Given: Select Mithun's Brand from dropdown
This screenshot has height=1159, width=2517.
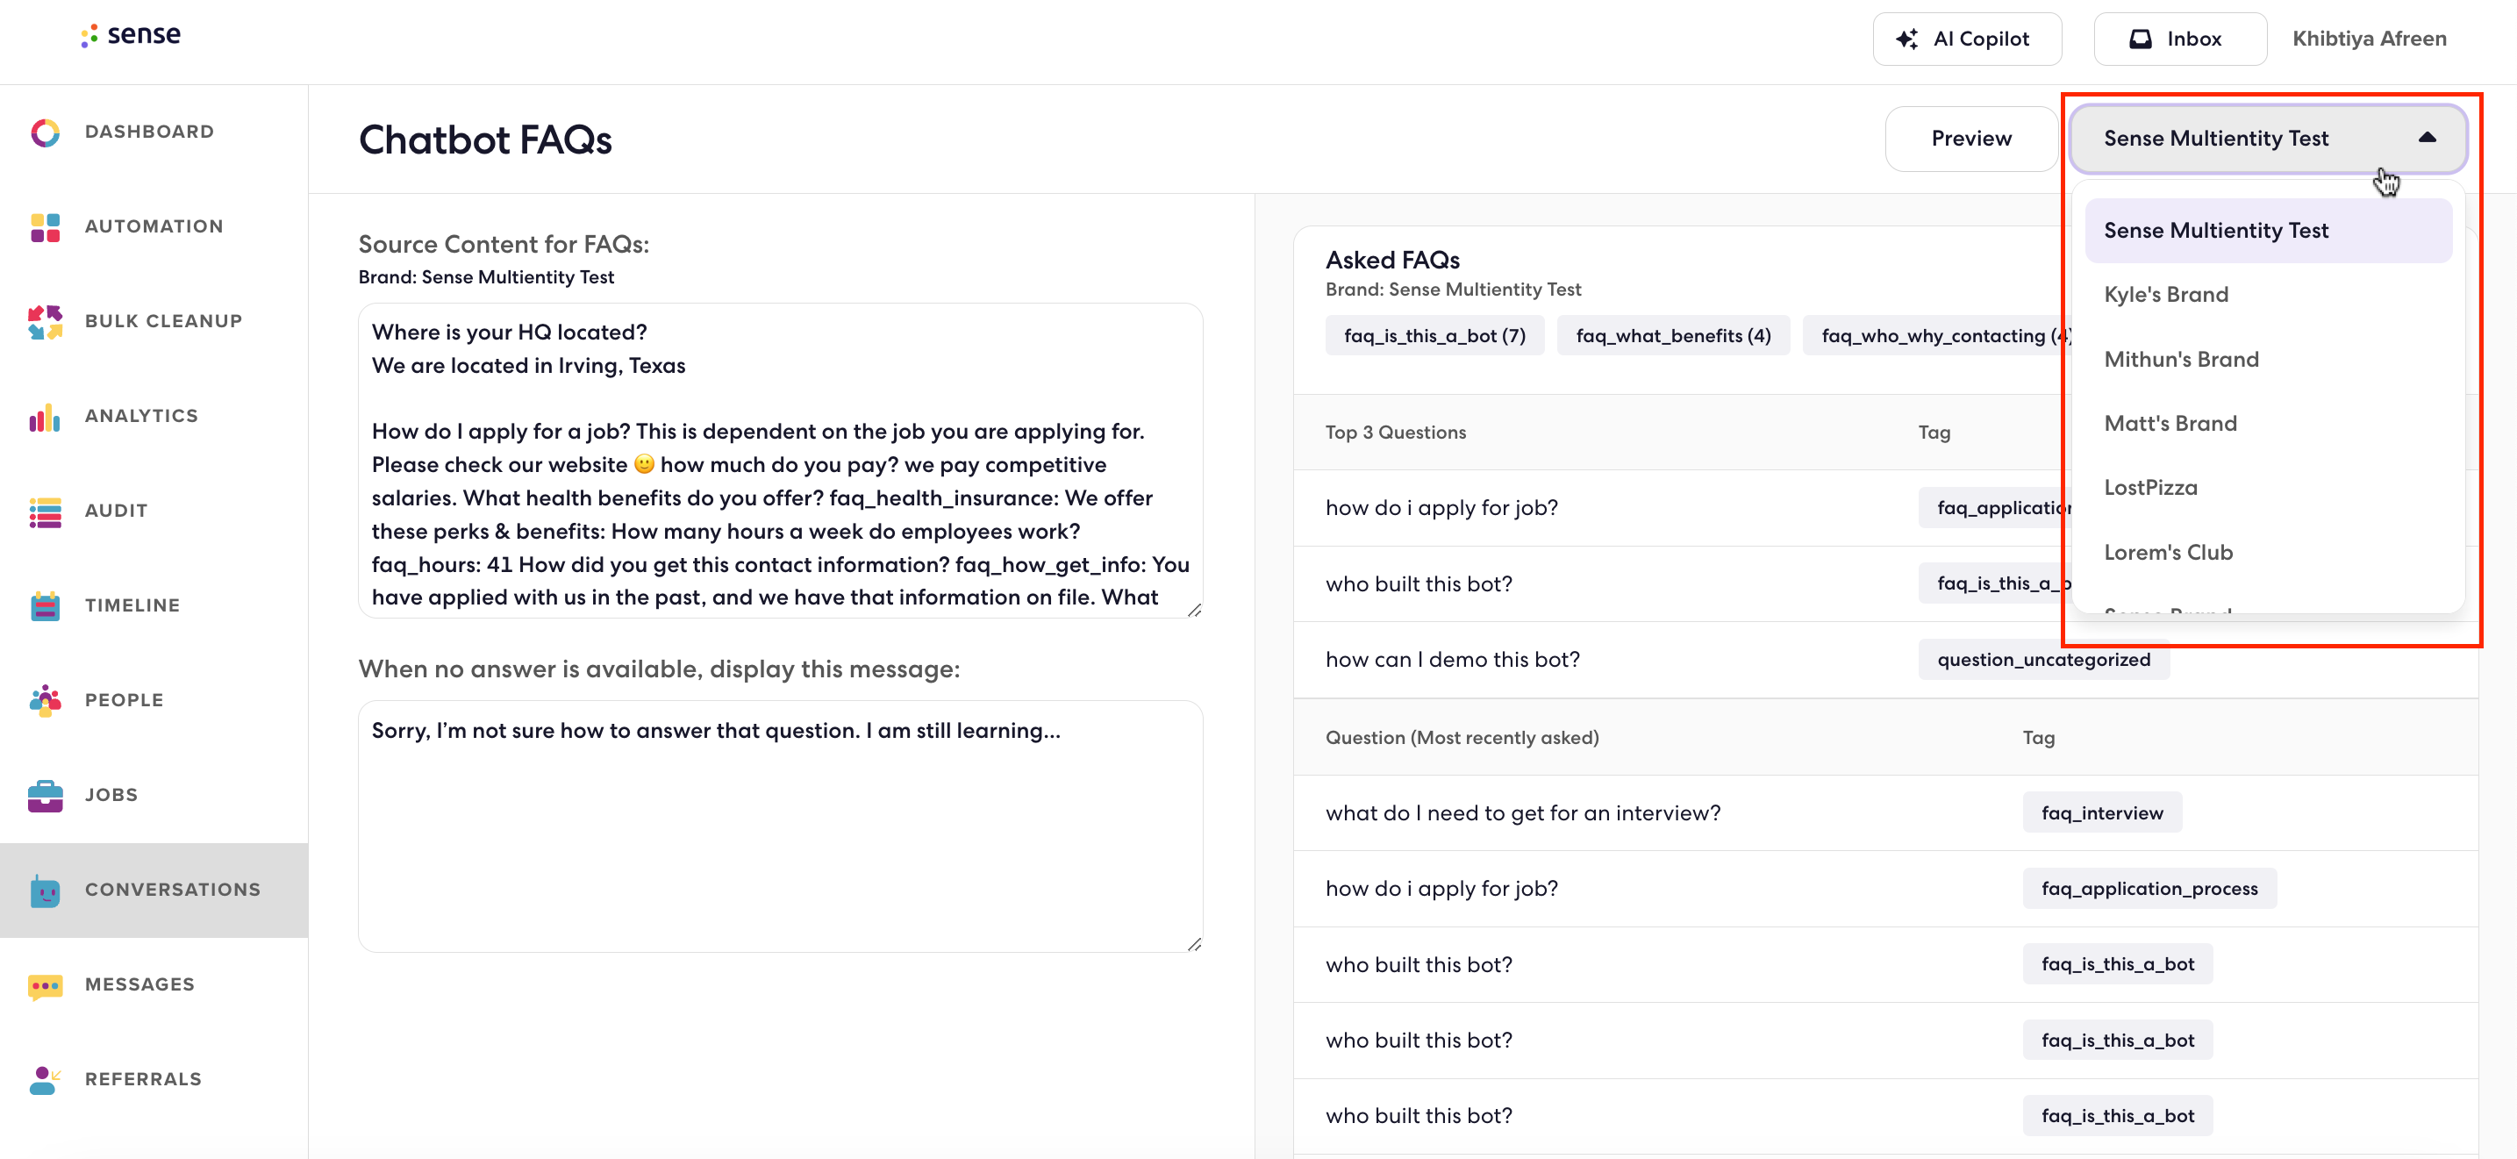Looking at the screenshot, I should tap(2268, 360).
